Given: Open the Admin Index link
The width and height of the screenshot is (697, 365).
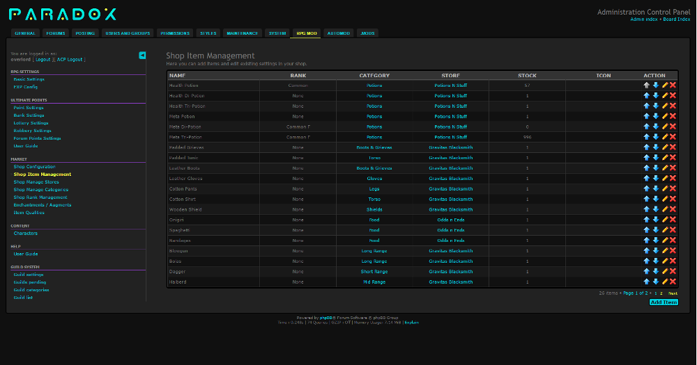Looking at the screenshot, I should click(644, 19).
